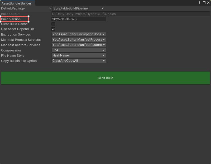211x164 pixels.
Task: Click the Build Output path field
Action: (131, 14)
